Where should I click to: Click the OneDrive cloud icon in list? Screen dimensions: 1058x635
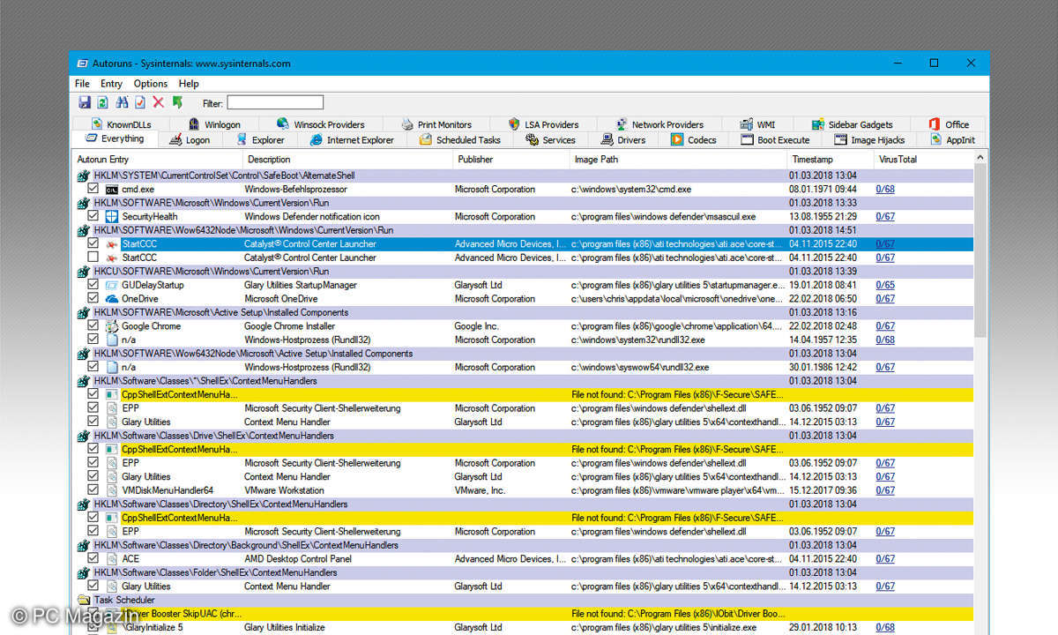point(112,299)
